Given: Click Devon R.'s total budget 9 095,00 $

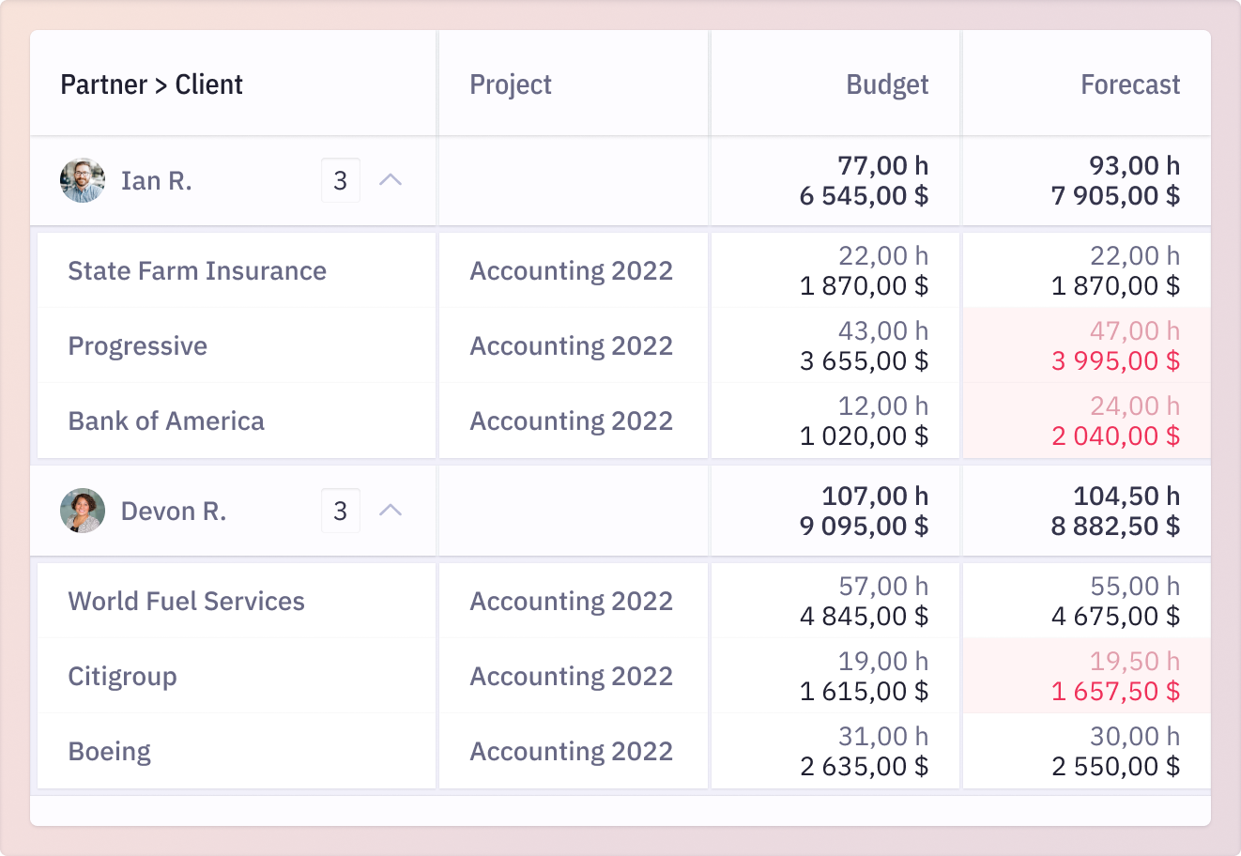Looking at the screenshot, I should (864, 527).
